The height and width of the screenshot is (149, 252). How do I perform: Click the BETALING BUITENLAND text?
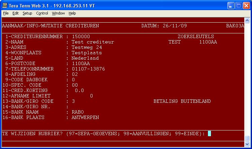182,101
